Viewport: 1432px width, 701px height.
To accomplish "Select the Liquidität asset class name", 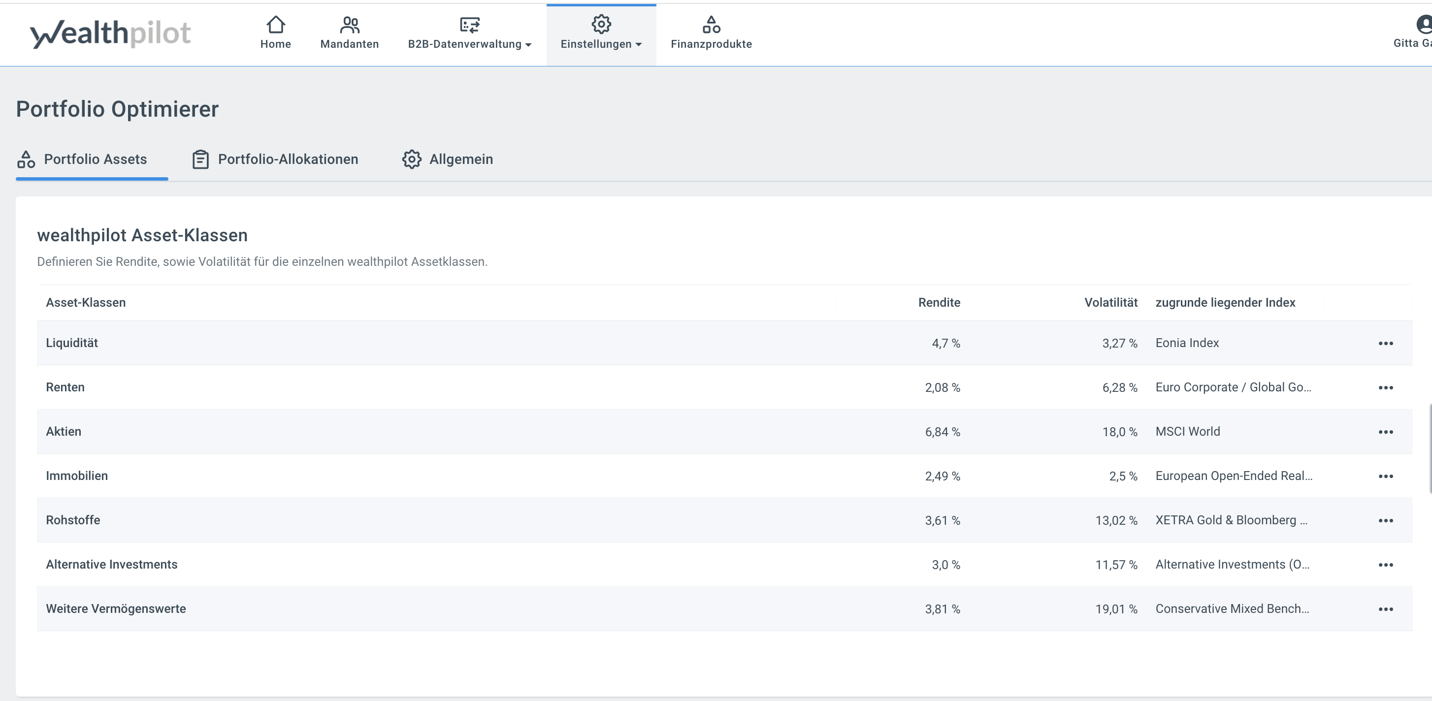I will point(72,343).
